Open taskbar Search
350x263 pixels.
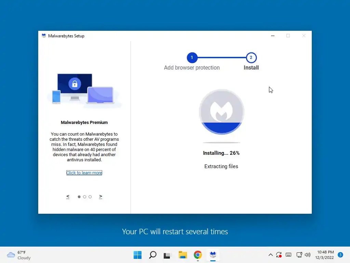pyautogui.click(x=153, y=255)
